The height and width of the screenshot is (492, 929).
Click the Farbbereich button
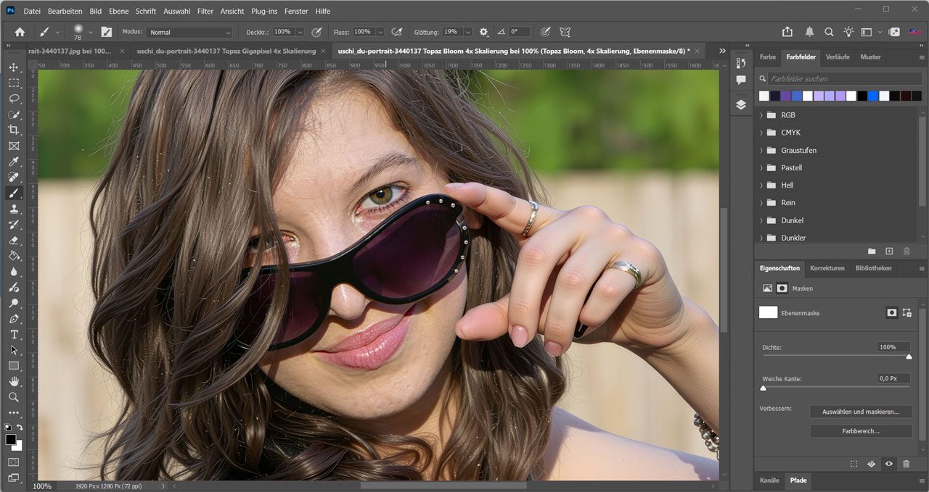click(x=861, y=430)
